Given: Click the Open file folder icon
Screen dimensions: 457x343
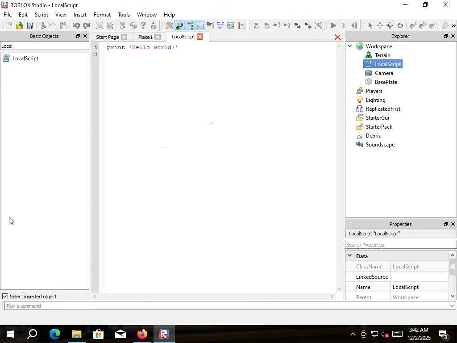Looking at the screenshot, I should [x=19, y=25].
